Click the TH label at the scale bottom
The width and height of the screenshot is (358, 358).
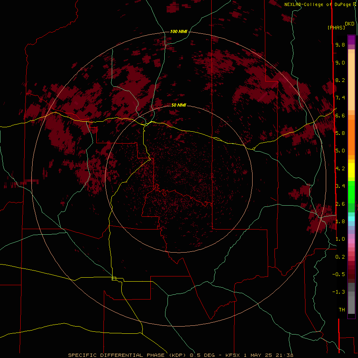(342, 310)
